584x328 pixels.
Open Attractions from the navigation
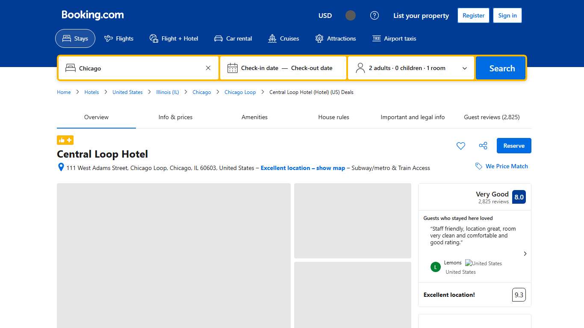tap(336, 38)
